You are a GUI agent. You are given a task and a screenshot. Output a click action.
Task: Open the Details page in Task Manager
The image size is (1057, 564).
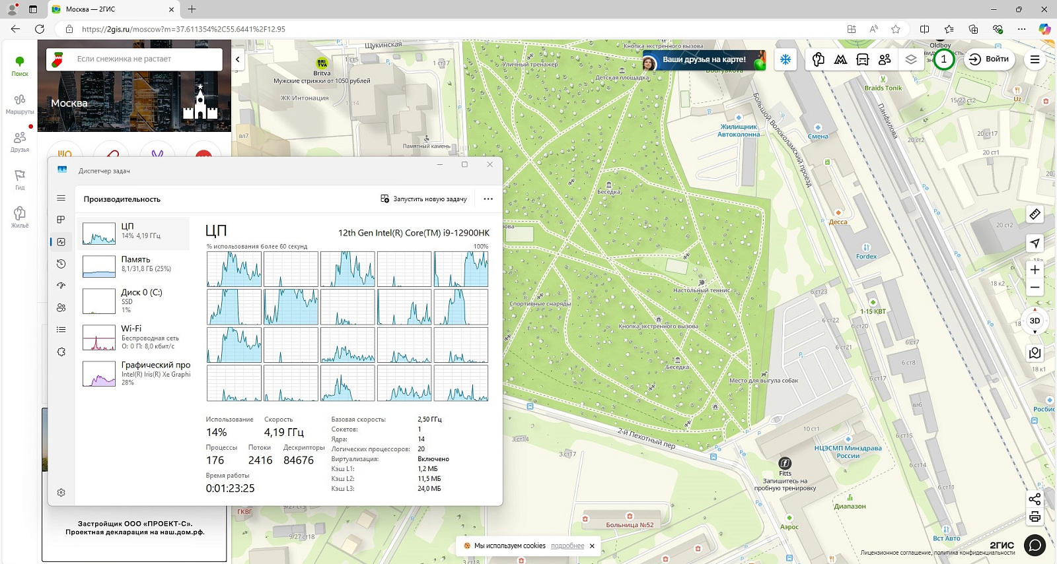(x=61, y=330)
